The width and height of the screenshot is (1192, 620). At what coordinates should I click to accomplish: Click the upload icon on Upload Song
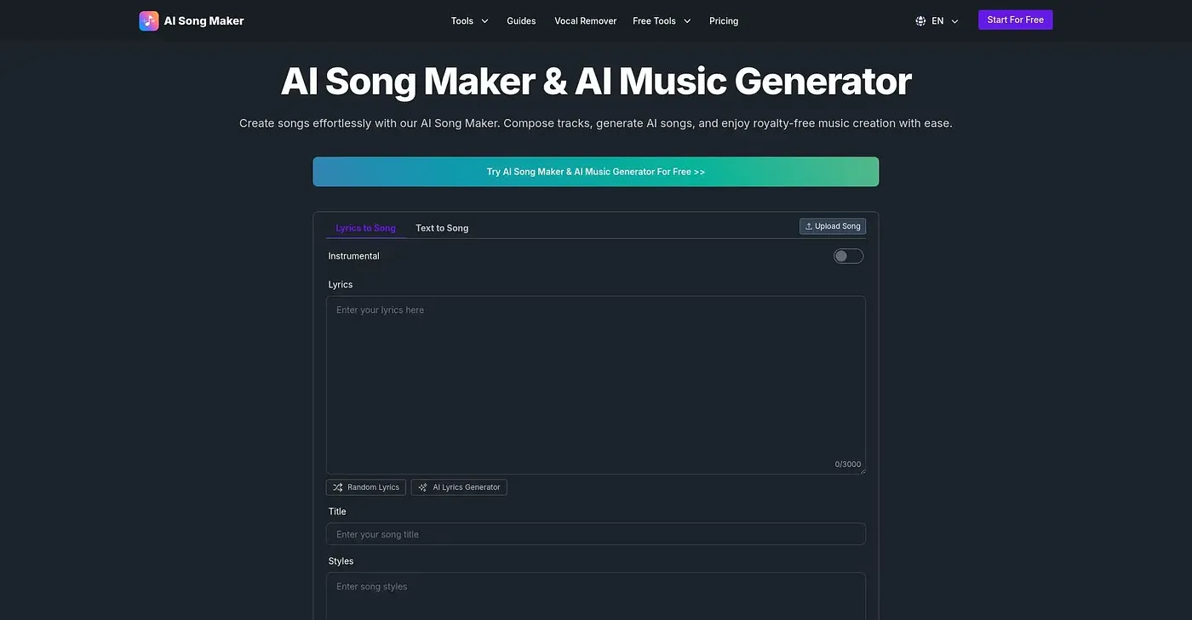[809, 226]
